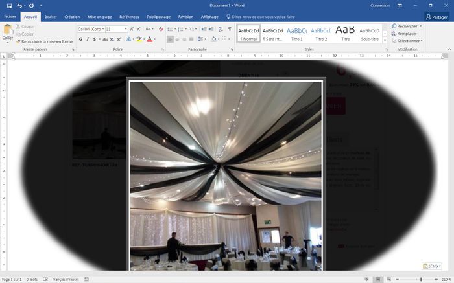Open the Calibri font name dropdown
The image size is (454, 283).
[x=90, y=29]
